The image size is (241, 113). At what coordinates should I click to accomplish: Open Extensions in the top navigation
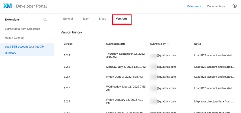tap(194, 6)
